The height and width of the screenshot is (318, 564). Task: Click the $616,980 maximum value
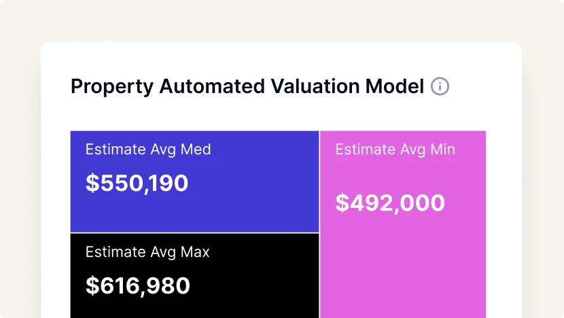point(137,285)
